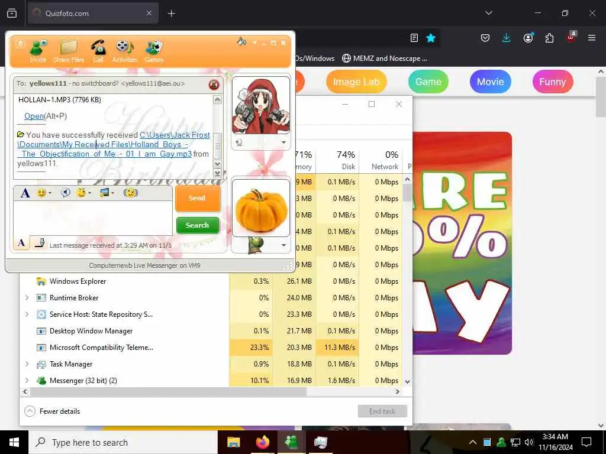This screenshot has width=606, height=454.
Task: Open the list all tabs chevron
Action: (x=488, y=13)
